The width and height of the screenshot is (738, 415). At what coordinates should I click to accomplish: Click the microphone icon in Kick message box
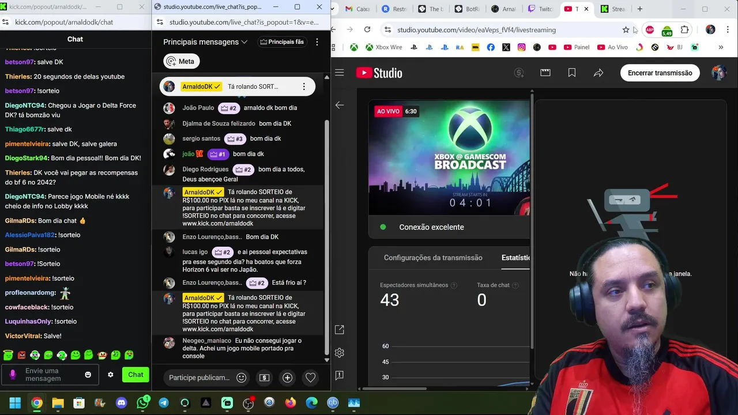[13, 375]
